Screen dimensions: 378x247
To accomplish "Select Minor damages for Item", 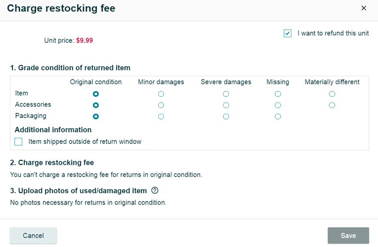I will (x=161, y=94).
